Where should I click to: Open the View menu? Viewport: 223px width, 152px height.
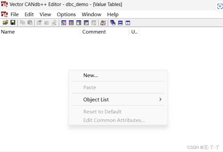pos(45,14)
